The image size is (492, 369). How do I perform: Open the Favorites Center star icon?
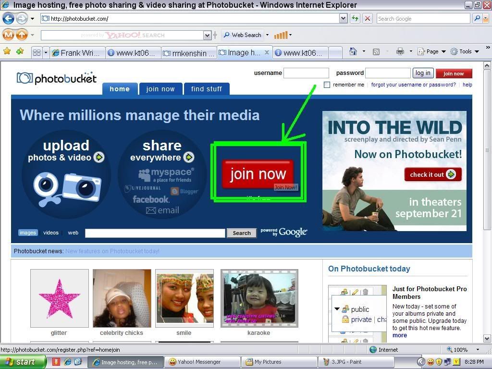(7, 51)
